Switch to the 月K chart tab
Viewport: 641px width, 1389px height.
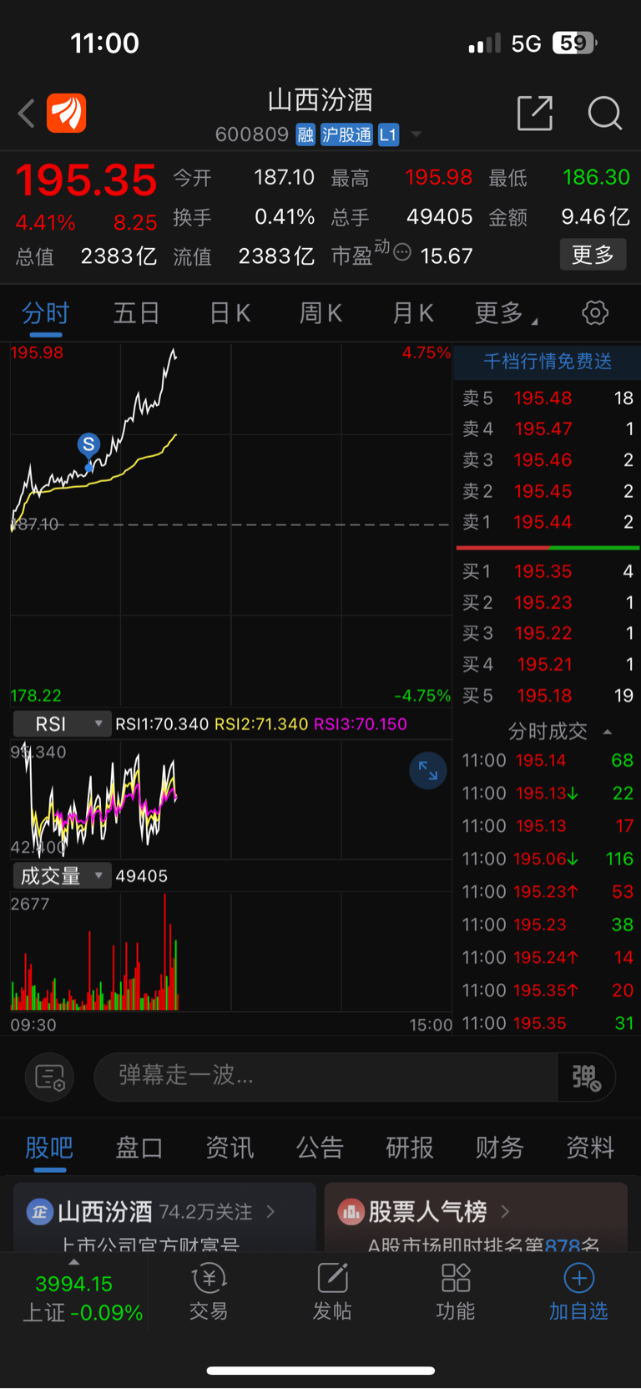pos(413,313)
